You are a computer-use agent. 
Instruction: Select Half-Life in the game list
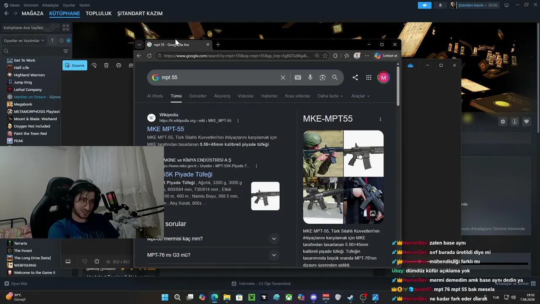[22, 68]
